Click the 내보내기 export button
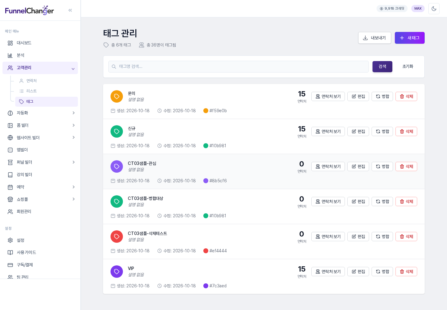The height and width of the screenshot is (310, 447). point(375,38)
